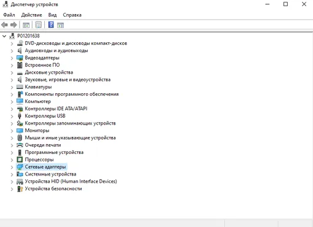This screenshot has width=313, height=227.
Task: Click the printer icon for Очереди печати
Action: 20,145
